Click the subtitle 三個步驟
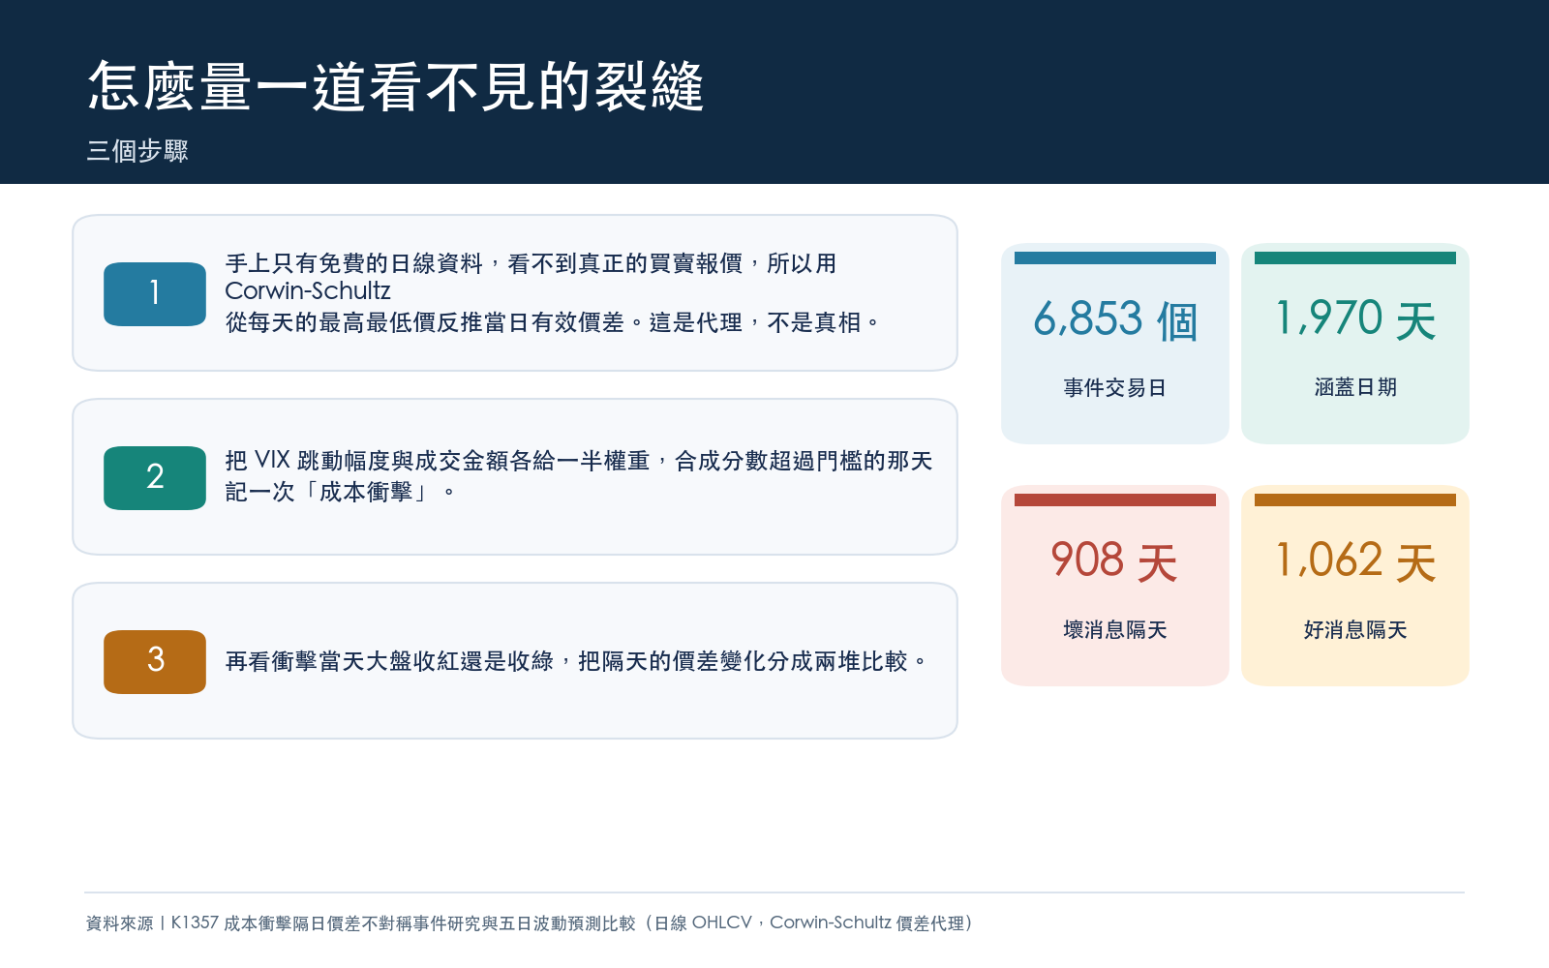 [x=137, y=151]
